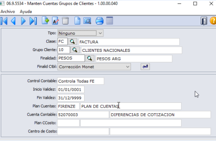Viewport: 216px width, 141px height.
Task: Delete record using trash can icon
Action: pos(65,21)
